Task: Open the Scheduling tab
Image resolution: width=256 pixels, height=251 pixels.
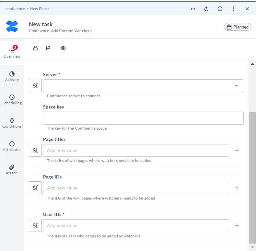Action: click(12, 100)
